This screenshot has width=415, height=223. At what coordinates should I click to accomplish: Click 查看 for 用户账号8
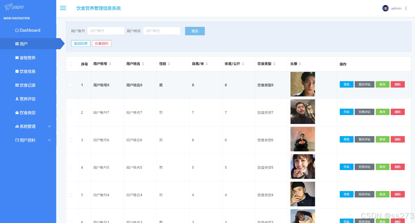tap(346, 84)
